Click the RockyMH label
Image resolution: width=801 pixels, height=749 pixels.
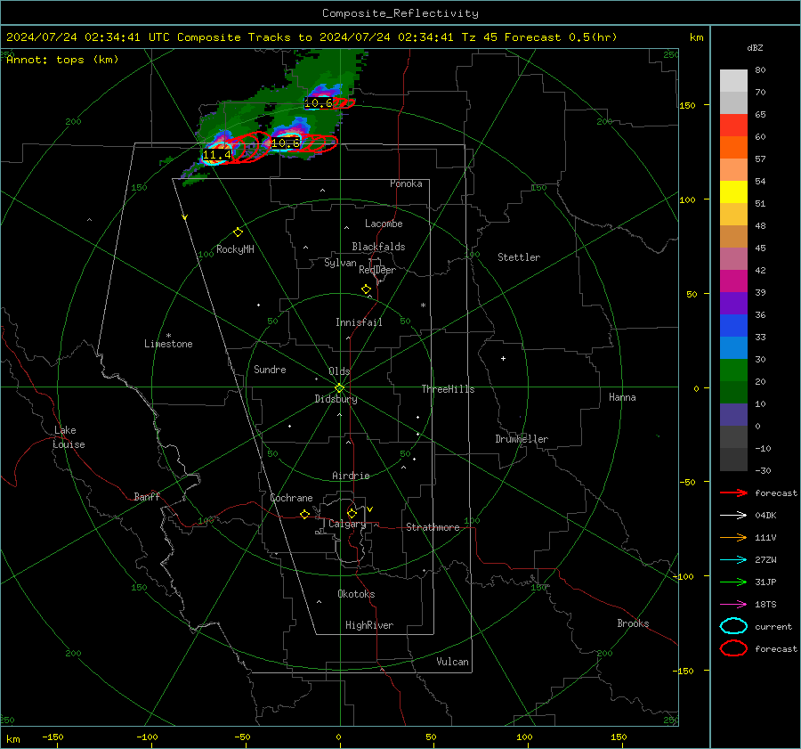235,249
